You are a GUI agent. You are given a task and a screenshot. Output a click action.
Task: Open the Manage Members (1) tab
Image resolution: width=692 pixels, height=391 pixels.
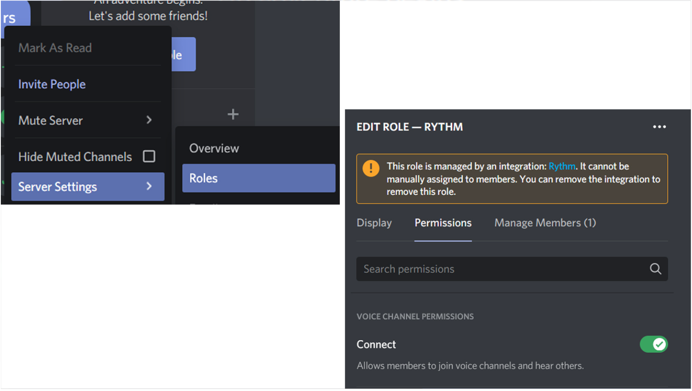pyautogui.click(x=545, y=223)
